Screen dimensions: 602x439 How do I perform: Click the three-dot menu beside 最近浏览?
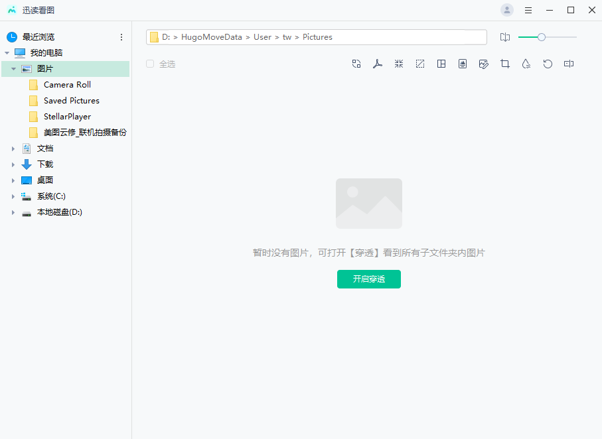121,37
